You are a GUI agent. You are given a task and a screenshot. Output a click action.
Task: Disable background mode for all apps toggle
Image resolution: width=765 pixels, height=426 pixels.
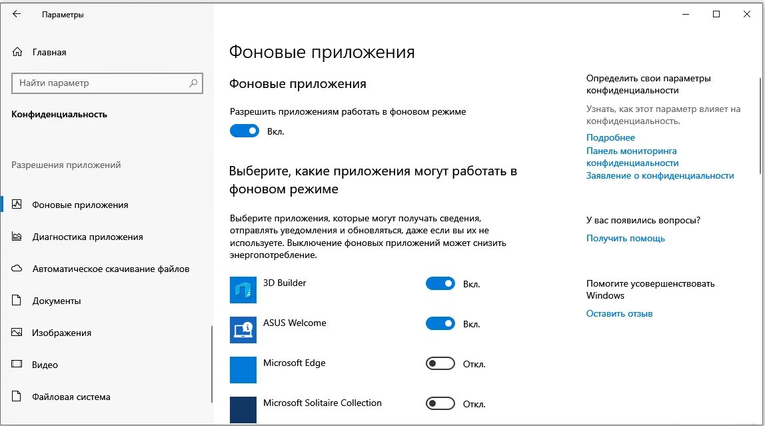(x=245, y=131)
